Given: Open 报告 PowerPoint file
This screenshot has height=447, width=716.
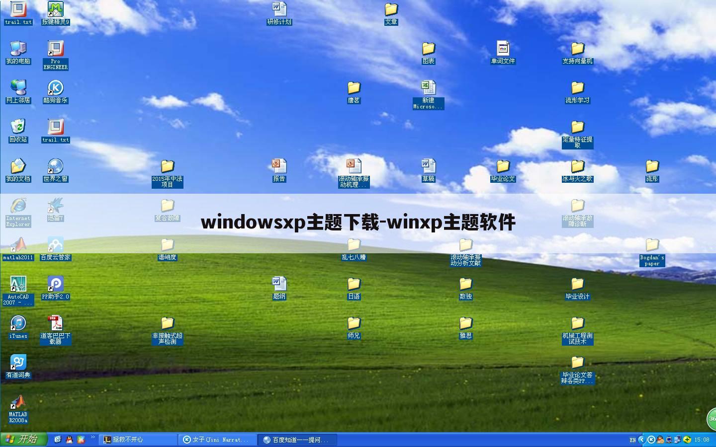Looking at the screenshot, I should [279, 170].
